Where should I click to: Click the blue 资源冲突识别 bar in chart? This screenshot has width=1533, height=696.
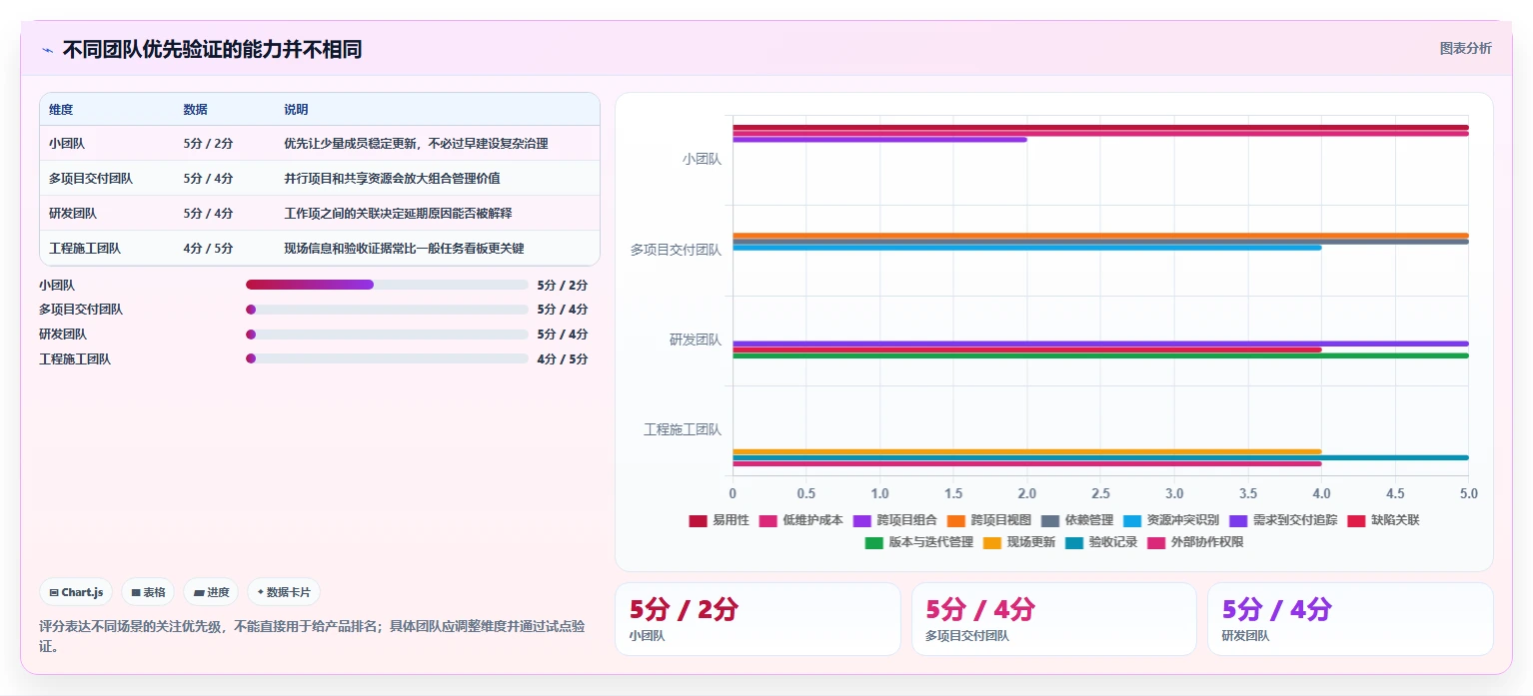(x=1027, y=248)
